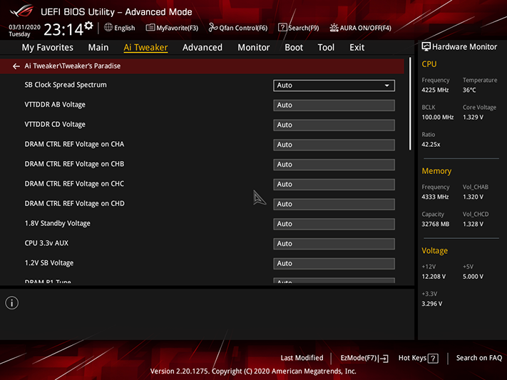Click +3.3V reading 3.296 V

(x=431, y=304)
